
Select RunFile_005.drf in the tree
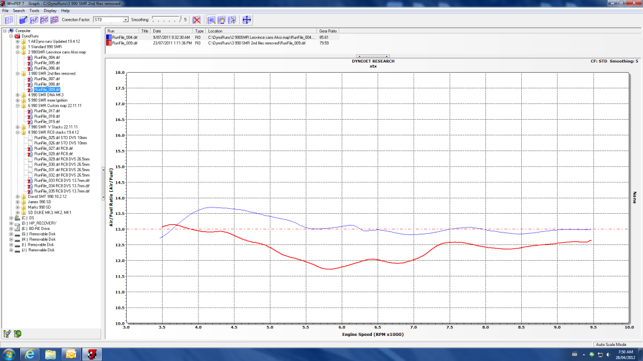(x=46, y=63)
